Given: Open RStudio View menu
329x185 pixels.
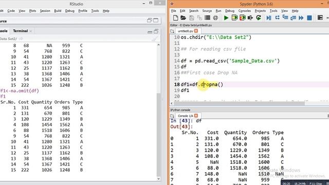Looking at the screenshot, I should [22, 11].
